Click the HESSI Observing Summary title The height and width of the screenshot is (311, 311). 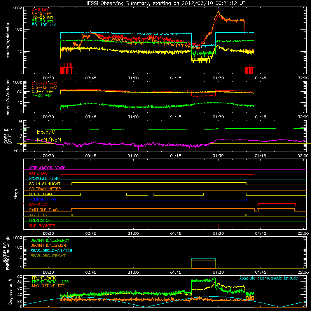tap(165, 3)
